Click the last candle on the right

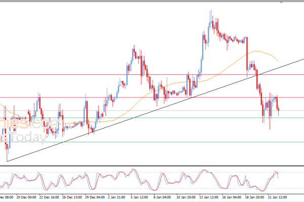tap(279, 107)
